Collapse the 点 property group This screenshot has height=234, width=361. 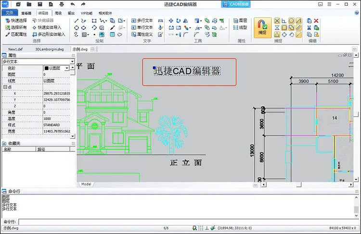5,87
